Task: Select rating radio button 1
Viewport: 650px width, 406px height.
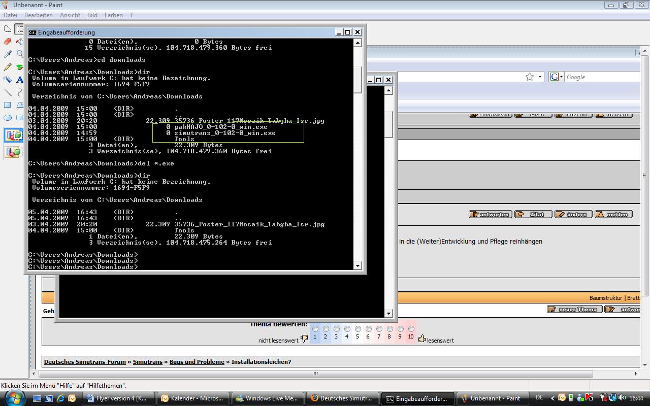Action: [315, 329]
